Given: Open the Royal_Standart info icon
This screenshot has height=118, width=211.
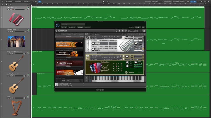Looking at the screenshot, I should coord(121,56).
